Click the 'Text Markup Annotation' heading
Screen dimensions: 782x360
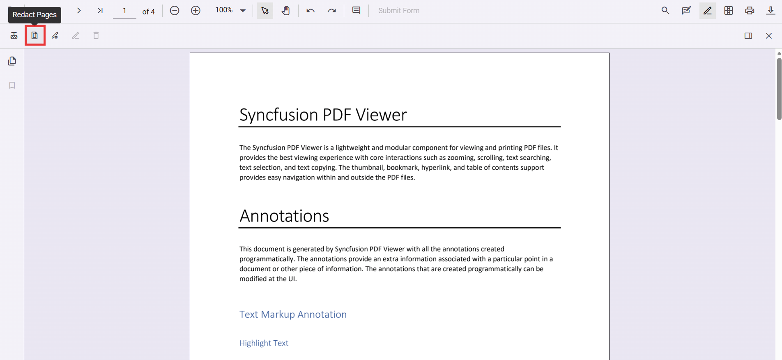[x=293, y=314]
